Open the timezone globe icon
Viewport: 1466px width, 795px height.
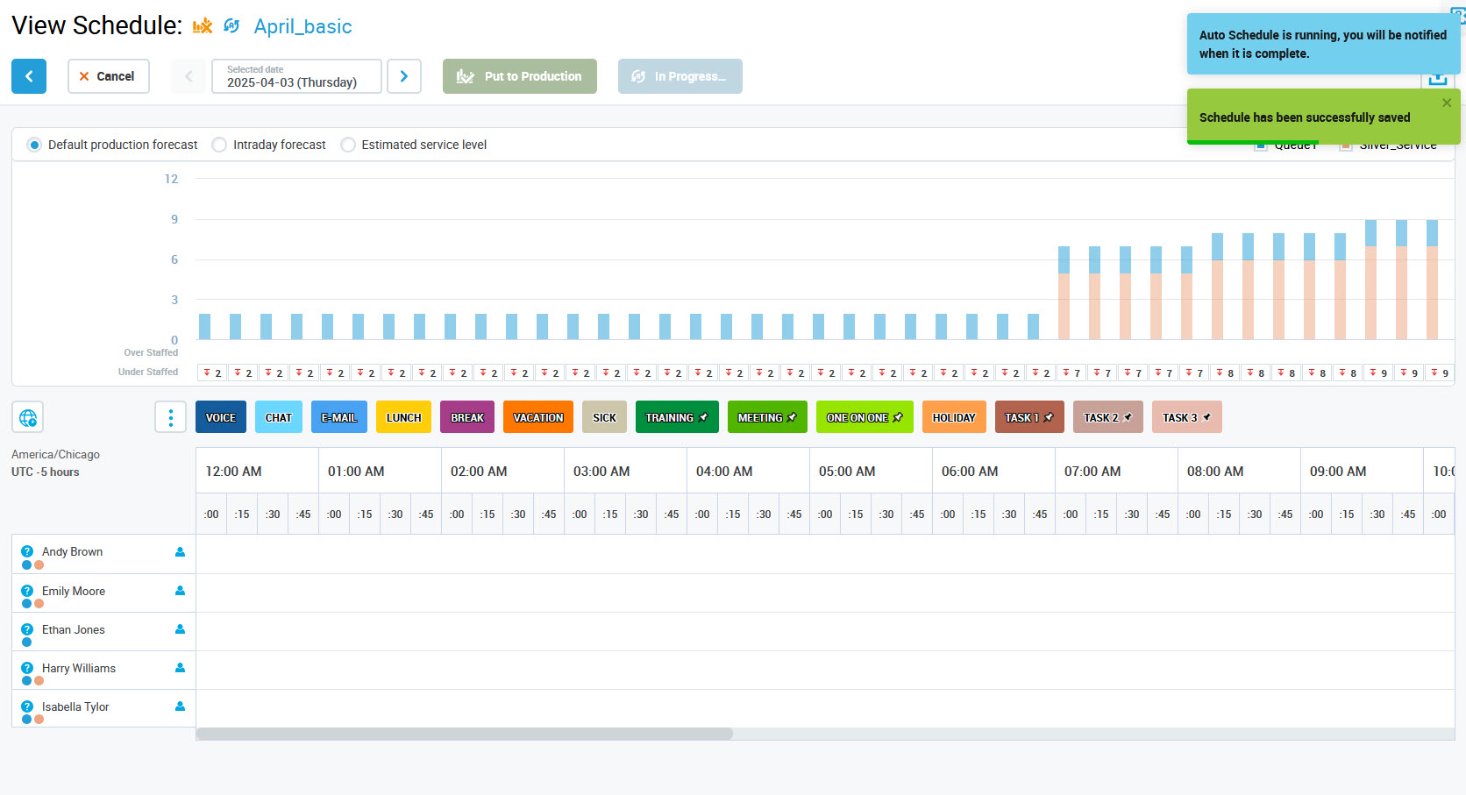click(x=28, y=417)
